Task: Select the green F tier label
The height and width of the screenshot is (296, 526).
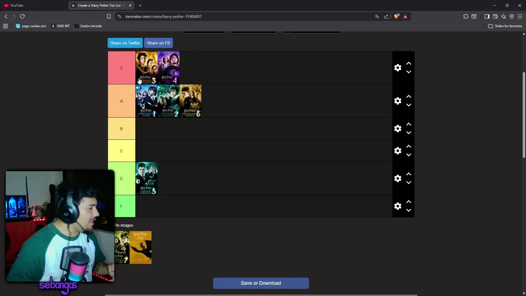Action: [121, 206]
